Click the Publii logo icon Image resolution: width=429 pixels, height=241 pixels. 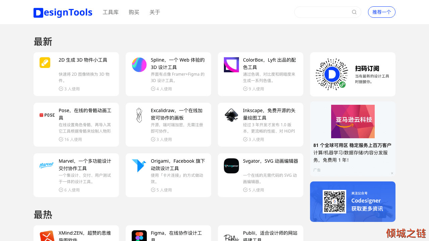point(231,237)
